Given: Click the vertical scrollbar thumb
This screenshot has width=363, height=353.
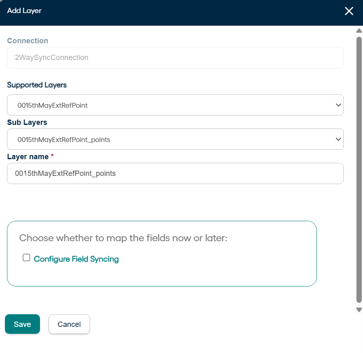Looking at the screenshot, I should coord(359,163).
